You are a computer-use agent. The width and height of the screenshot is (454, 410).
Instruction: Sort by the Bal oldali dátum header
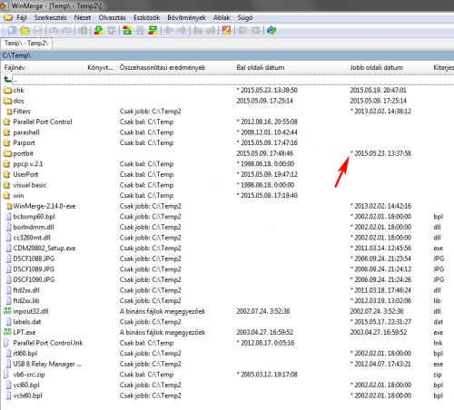[x=290, y=67]
